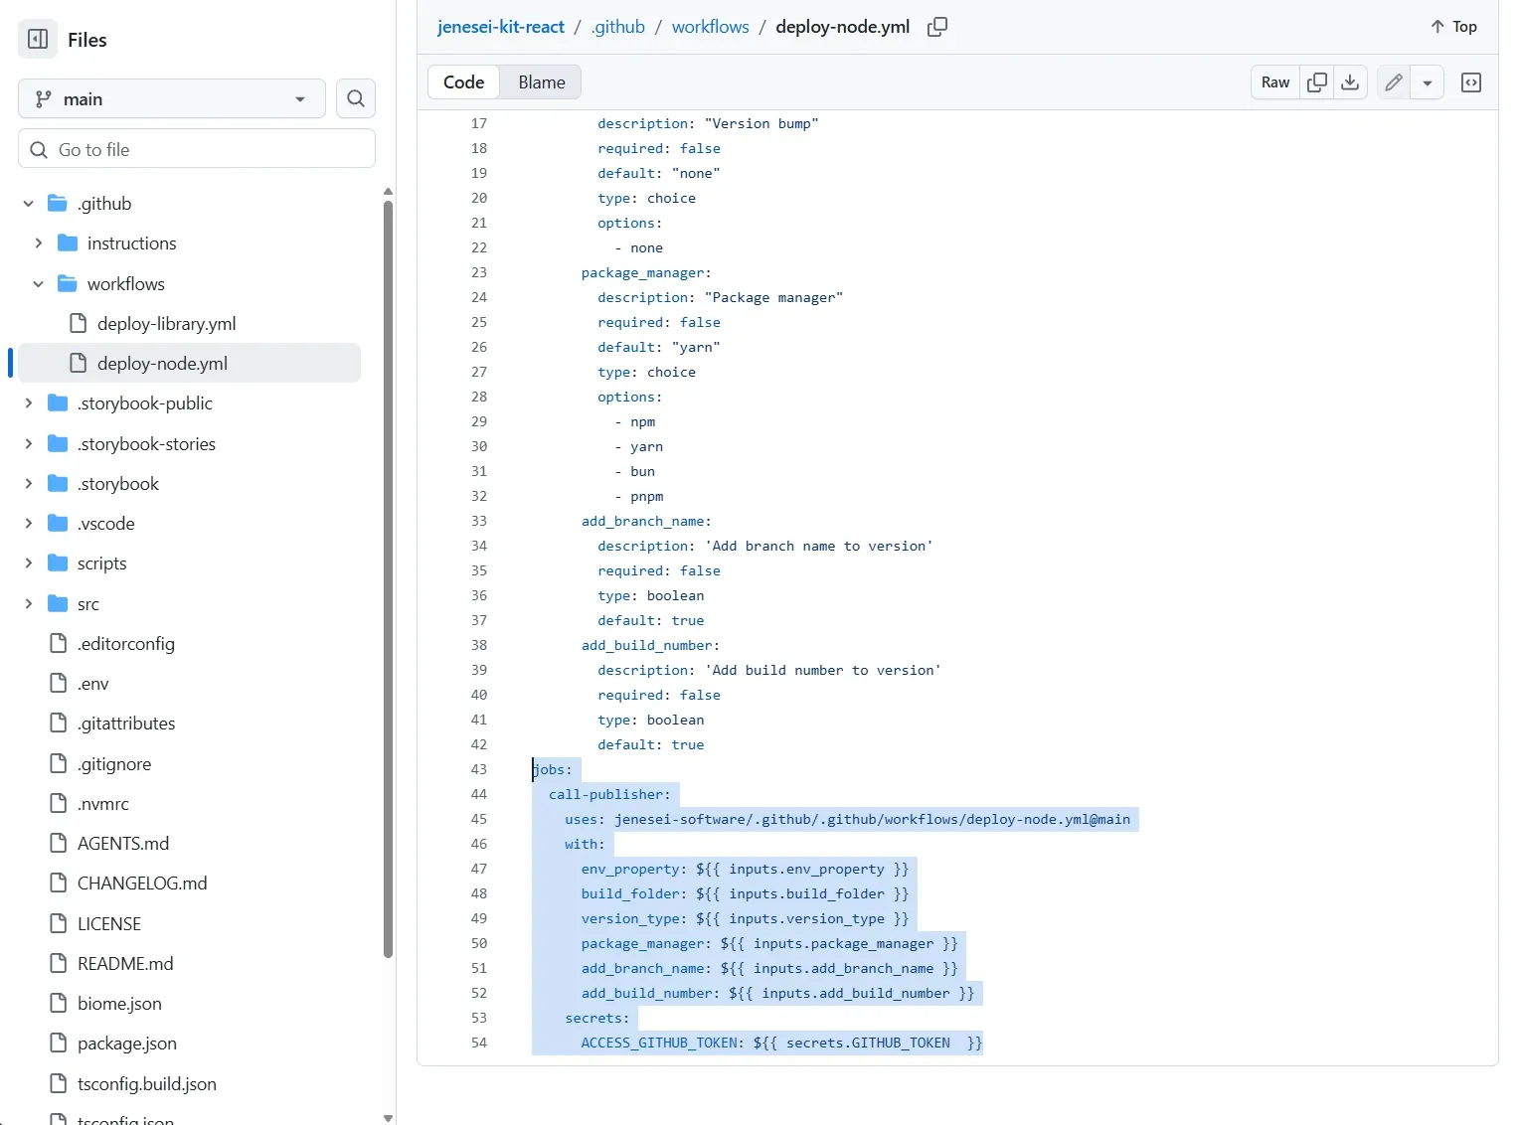Copy raw file contents

tap(1317, 82)
